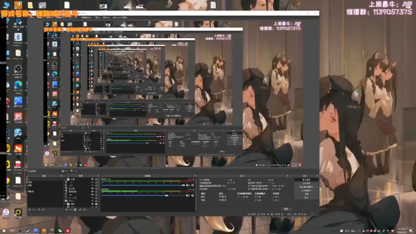Toggle visibility eye of 心军 folder source
Viewport: 416px width, 234px height.
pyautogui.click(x=93, y=179)
